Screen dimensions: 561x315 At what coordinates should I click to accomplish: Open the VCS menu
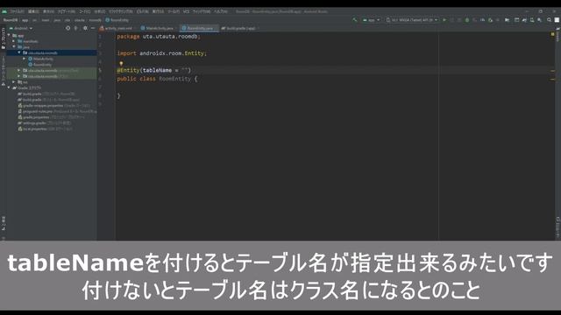tap(186, 11)
